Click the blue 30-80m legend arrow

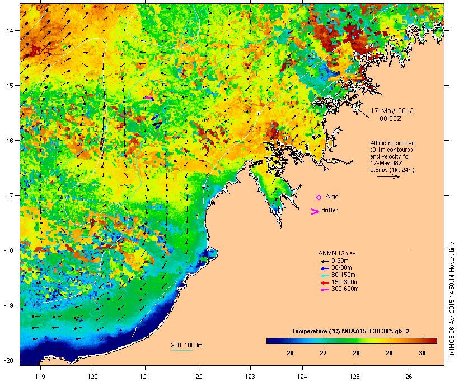pos(325,268)
